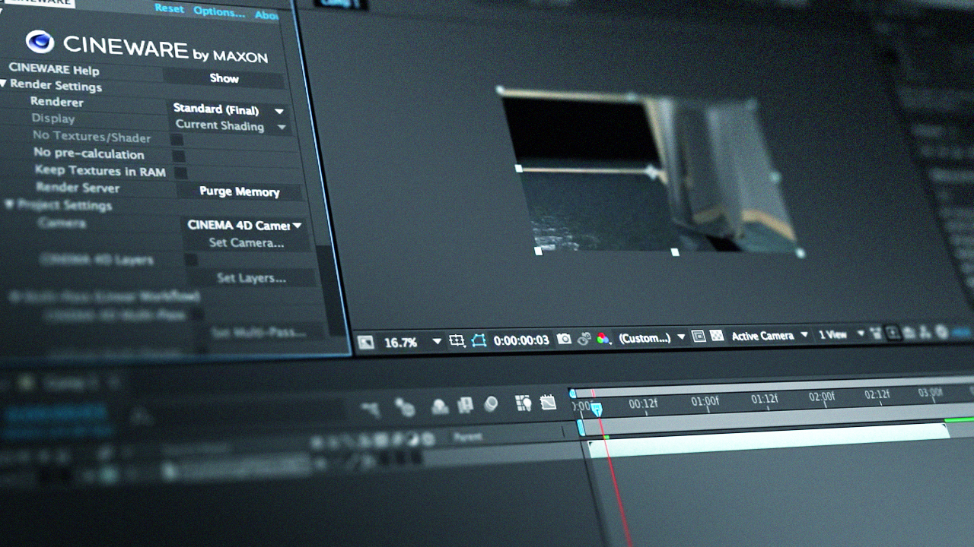Viewport: 974px width, 547px height.
Task: Enable the Keep Textures in RAM checkbox
Action: pos(180,172)
